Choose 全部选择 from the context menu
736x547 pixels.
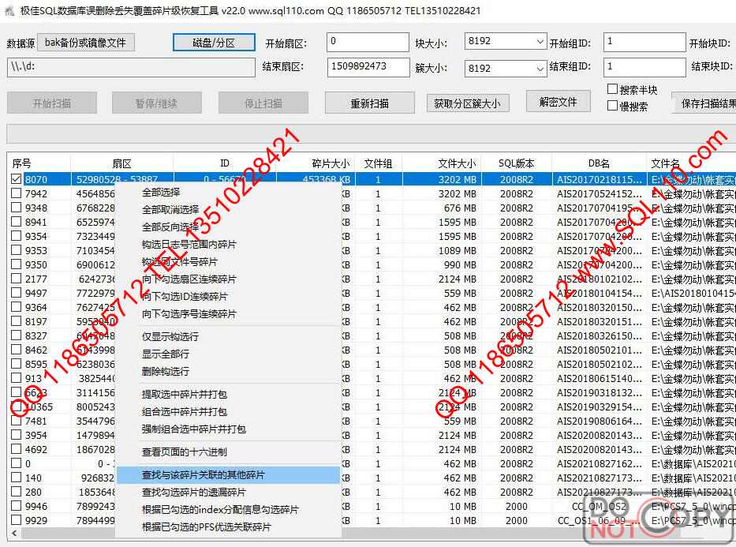(x=161, y=192)
